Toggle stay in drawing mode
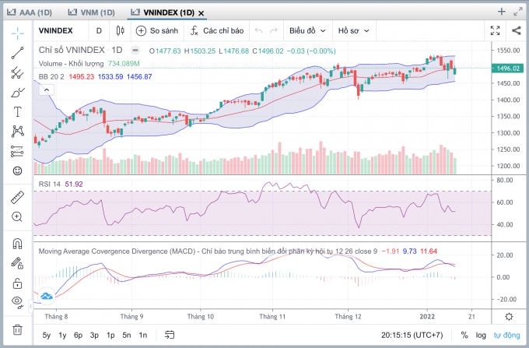 pyautogui.click(x=17, y=263)
